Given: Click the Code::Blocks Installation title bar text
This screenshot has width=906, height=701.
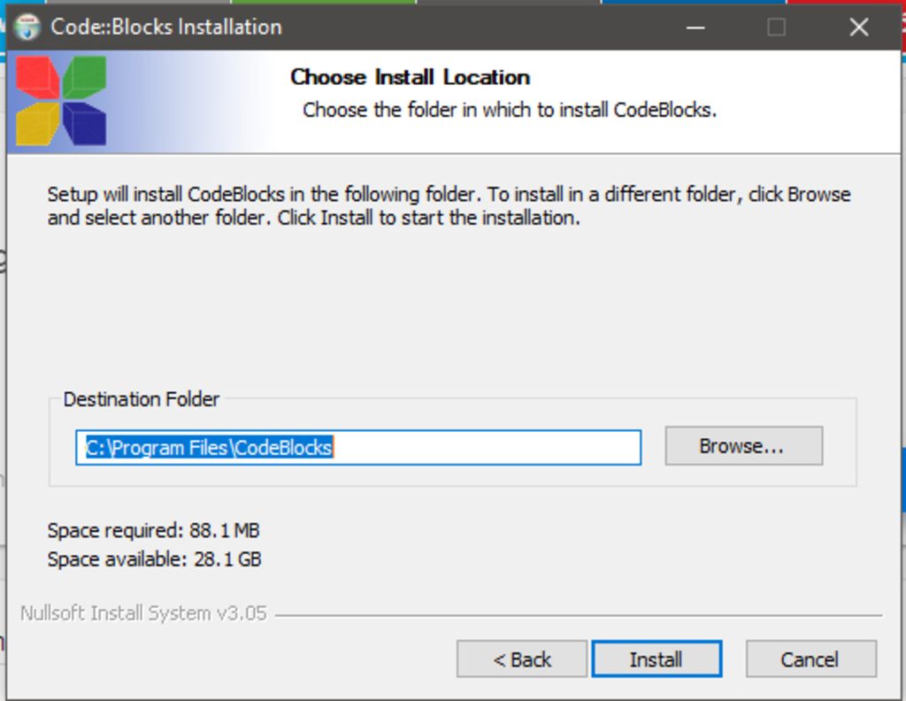Looking at the screenshot, I should (x=166, y=27).
